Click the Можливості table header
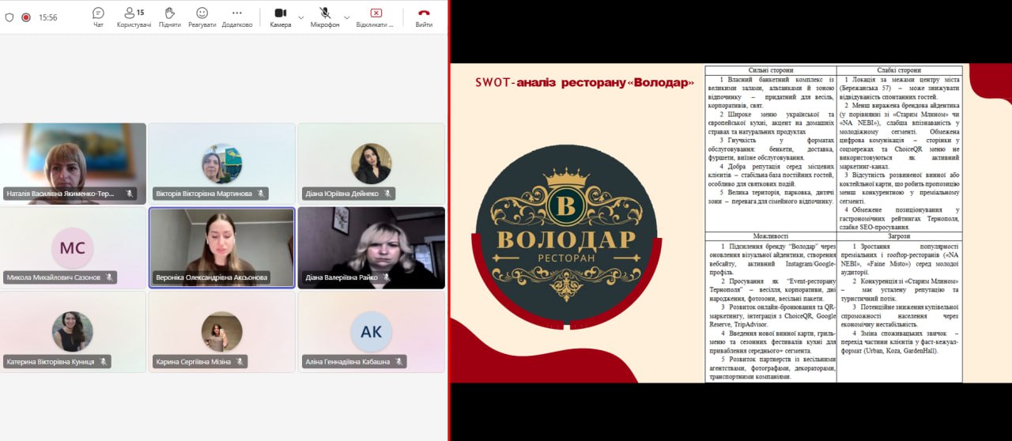This screenshot has width=1012, height=441. (x=770, y=236)
